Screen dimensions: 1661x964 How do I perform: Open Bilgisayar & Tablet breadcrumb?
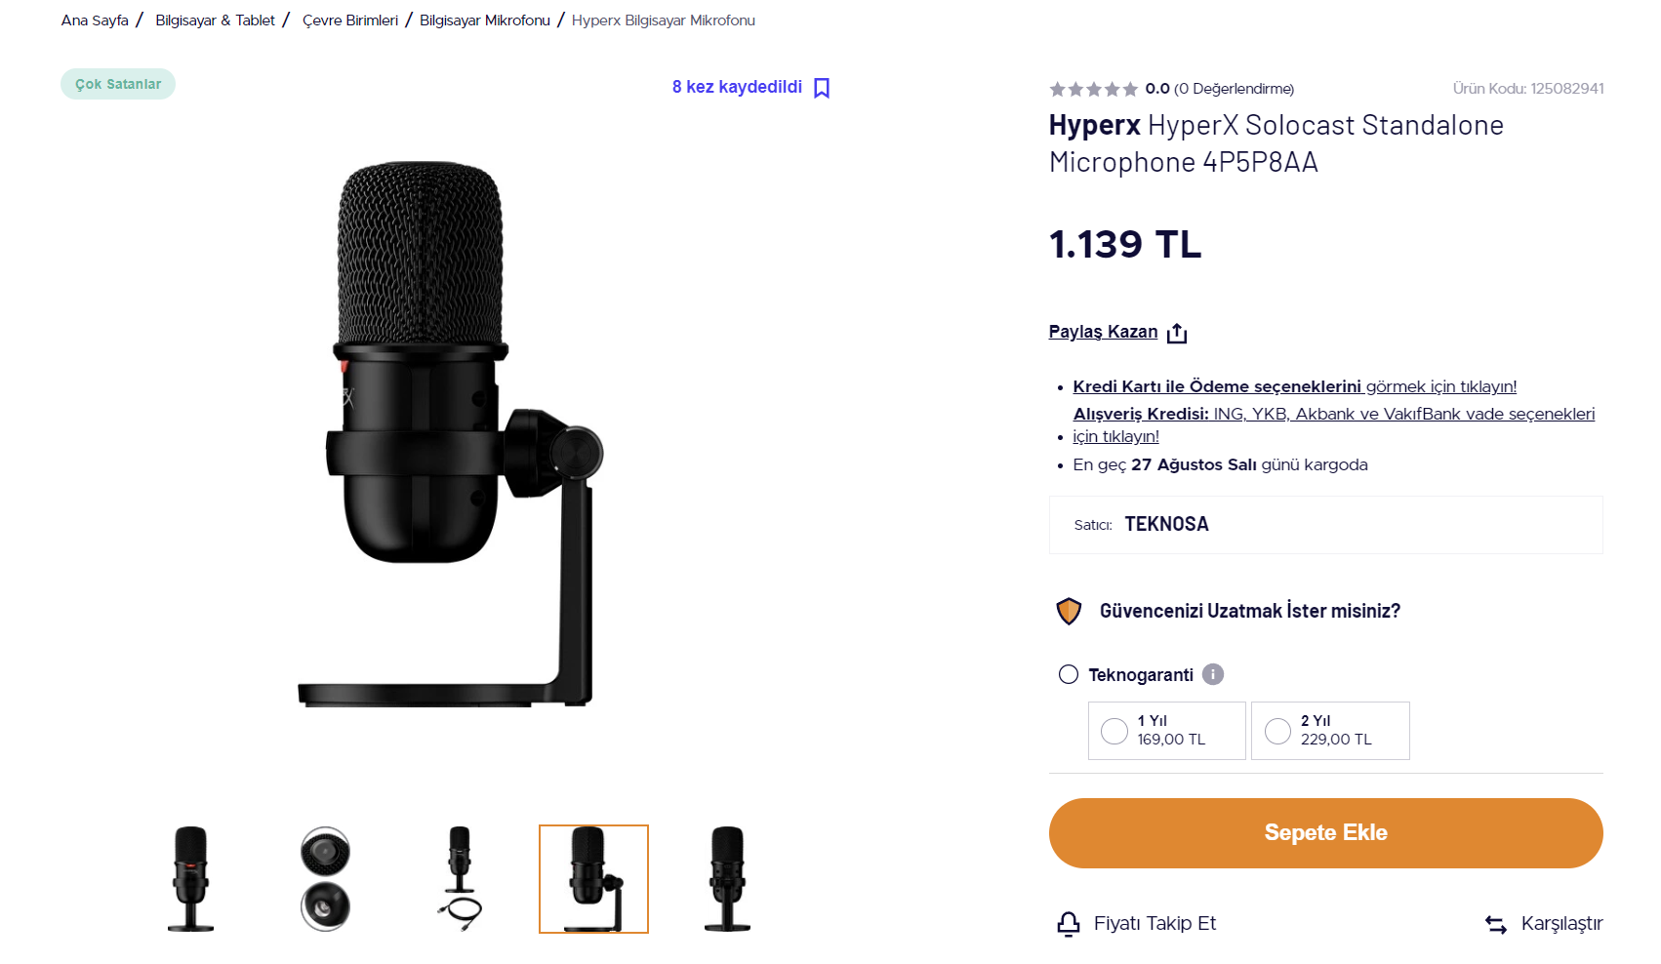(215, 20)
